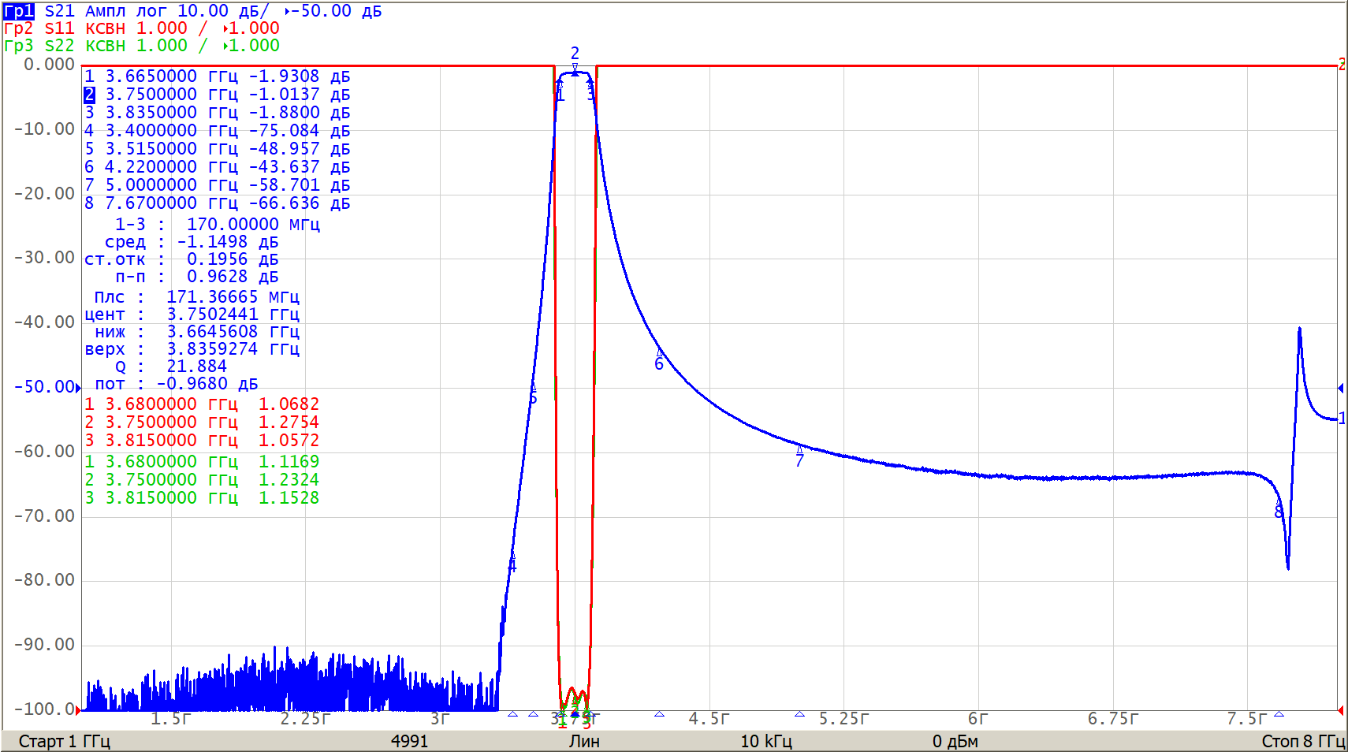Viewport: 1348px width, 752px height.
Task: Click the blue reference pointer beside -50.00
Action: [78, 387]
